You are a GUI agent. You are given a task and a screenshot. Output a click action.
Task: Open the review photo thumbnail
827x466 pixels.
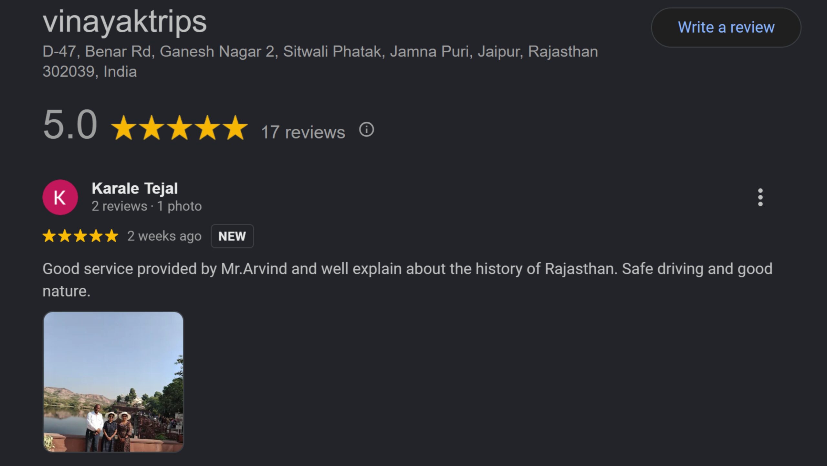point(113,382)
